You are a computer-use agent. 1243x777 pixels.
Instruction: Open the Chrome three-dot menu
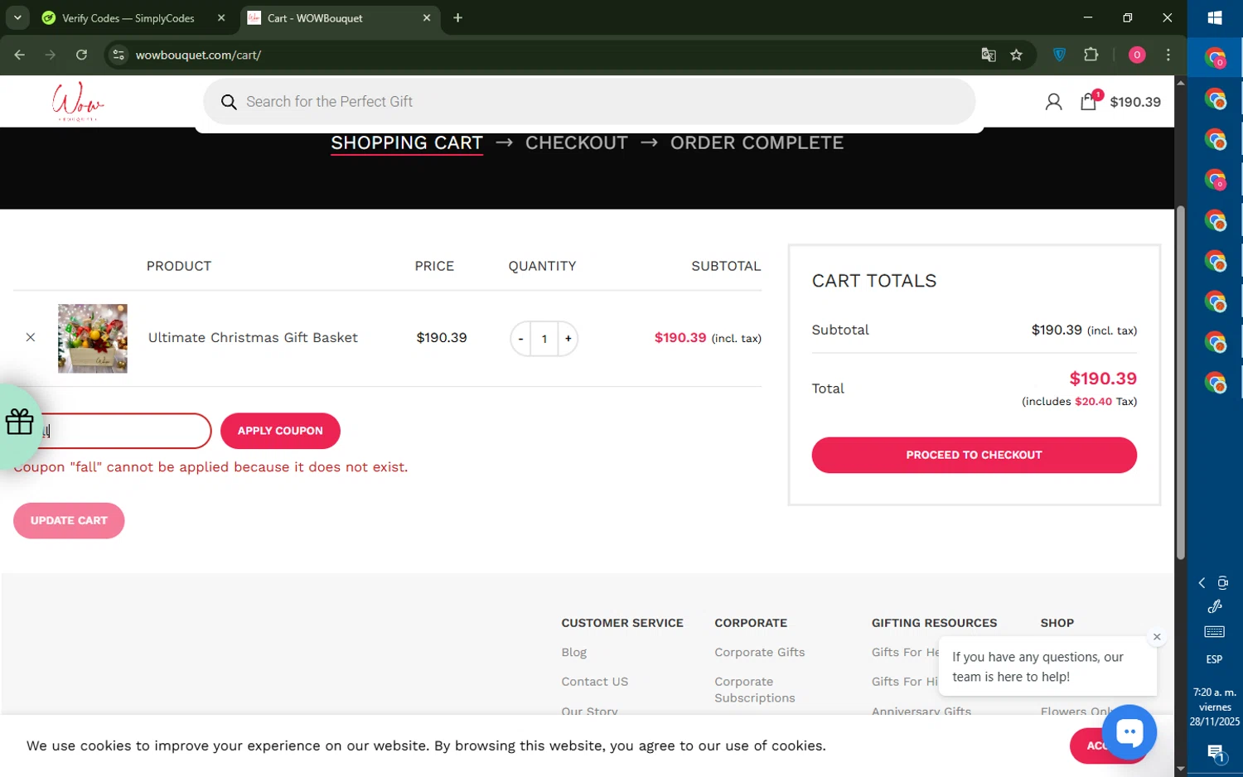click(1168, 55)
